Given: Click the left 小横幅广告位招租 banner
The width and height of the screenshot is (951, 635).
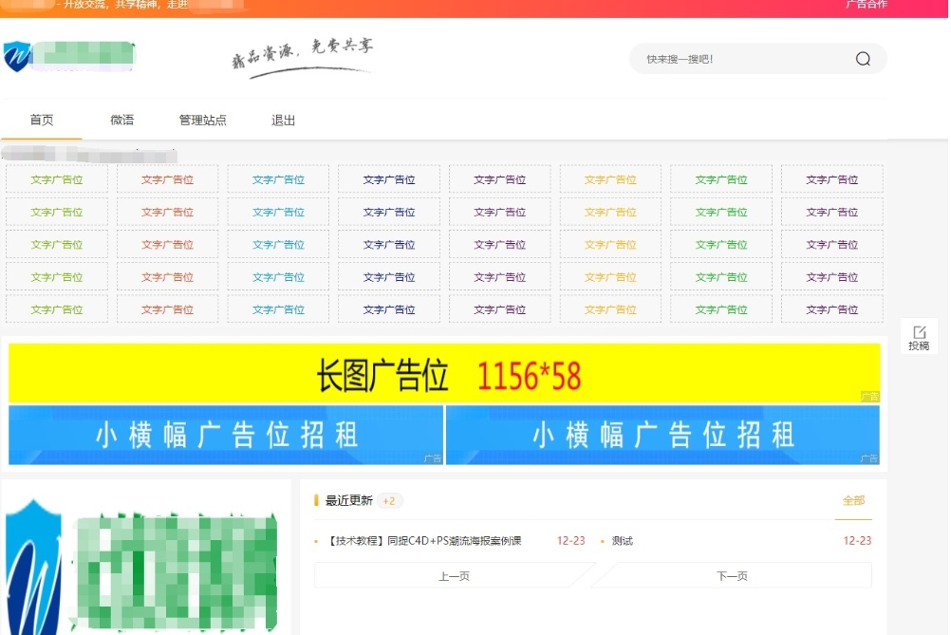Looking at the screenshot, I should click(x=224, y=435).
